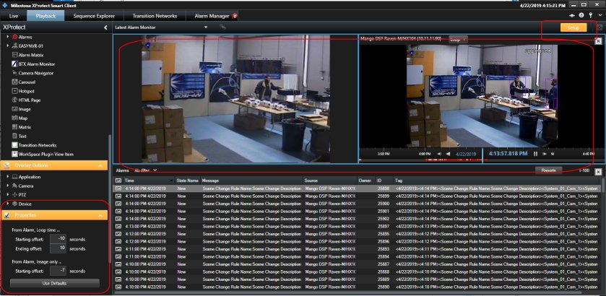Step to previous frame in timeline
The image size is (606, 296).
(439, 154)
